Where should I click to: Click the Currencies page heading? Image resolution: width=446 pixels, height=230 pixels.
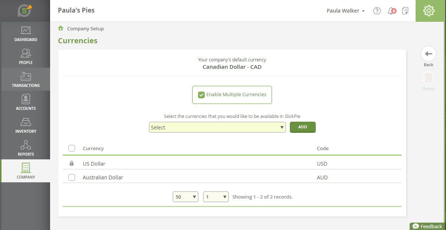coord(78,41)
